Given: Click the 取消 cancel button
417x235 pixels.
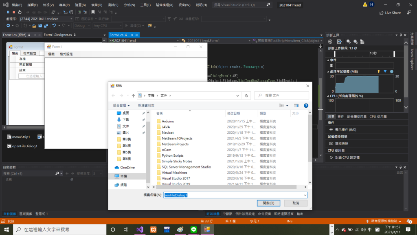Looking at the screenshot, I should (296, 203).
